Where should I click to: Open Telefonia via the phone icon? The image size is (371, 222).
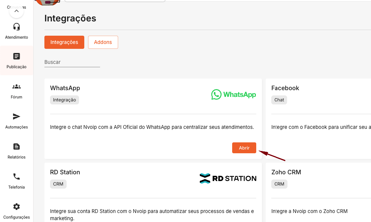(17, 177)
